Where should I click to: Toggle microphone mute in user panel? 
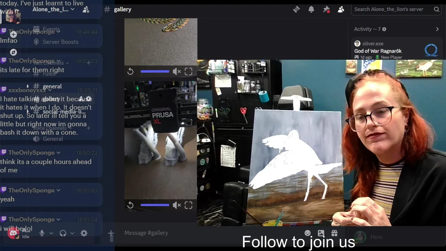coord(42,233)
